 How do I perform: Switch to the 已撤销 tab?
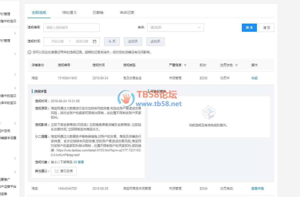coord(98,13)
